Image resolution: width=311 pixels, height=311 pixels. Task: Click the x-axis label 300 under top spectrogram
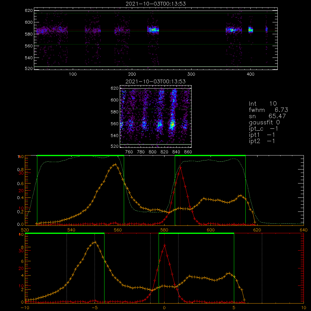click(x=191, y=74)
